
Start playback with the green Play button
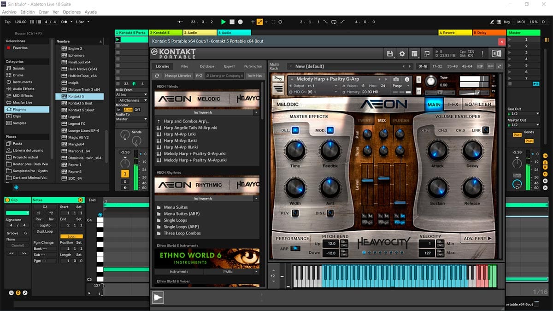(224, 22)
